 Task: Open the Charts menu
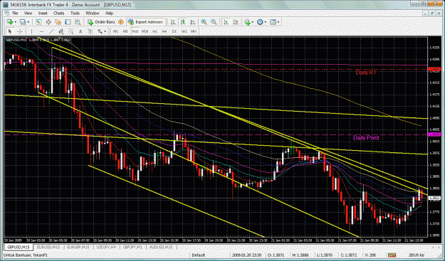pyautogui.click(x=59, y=14)
